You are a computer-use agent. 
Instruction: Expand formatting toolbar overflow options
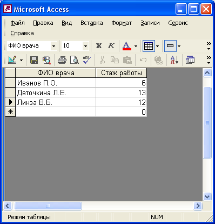coord(209,46)
